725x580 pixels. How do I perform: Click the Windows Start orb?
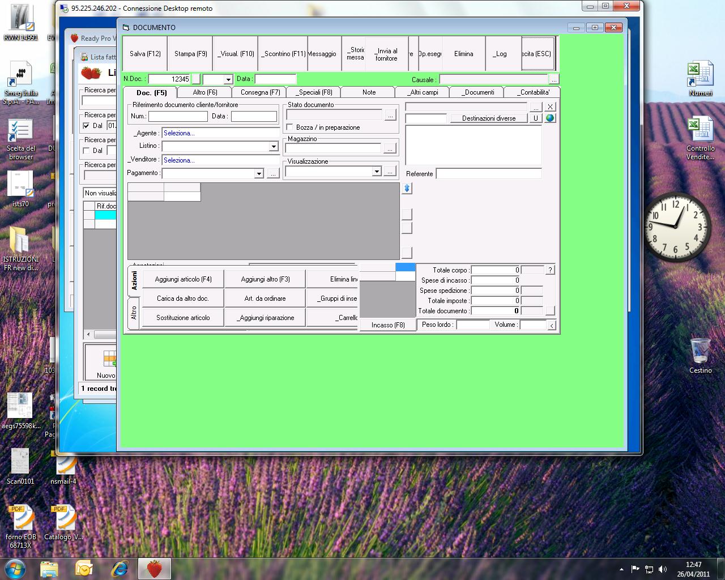tap(15, 568)
